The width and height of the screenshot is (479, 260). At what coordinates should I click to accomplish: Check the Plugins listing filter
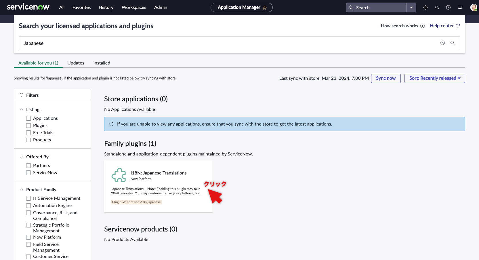tap(28, 126)
